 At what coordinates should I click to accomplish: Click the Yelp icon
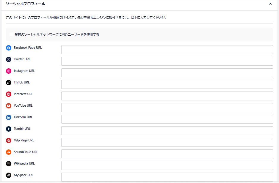9,141
